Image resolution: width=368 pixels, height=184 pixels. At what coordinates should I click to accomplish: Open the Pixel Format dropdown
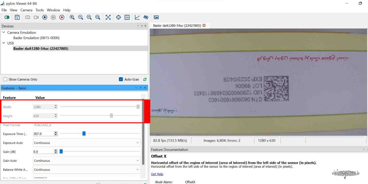pyautogui.click(x=86, y=125)
